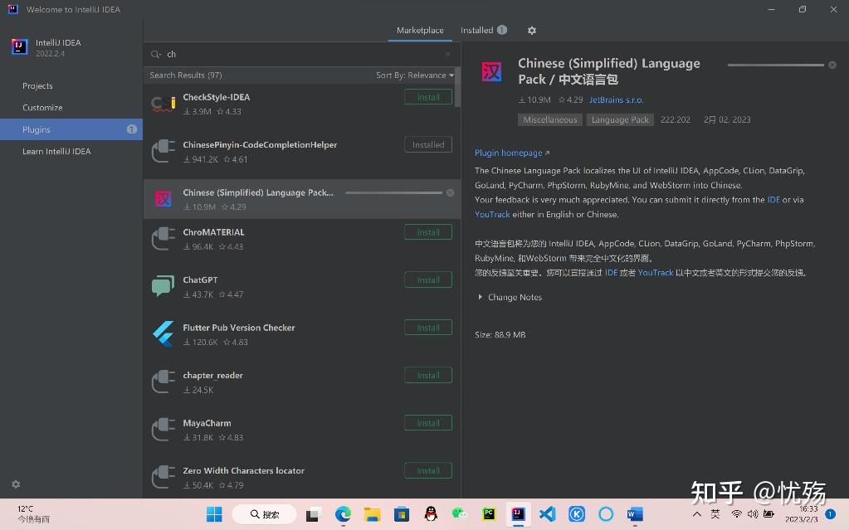
Task: Switch to the Marketplace tab
Action: coord(420,31)
